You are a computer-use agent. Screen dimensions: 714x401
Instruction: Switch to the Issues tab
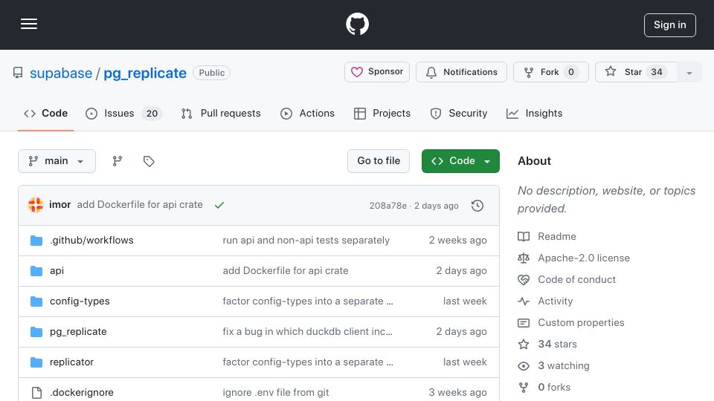tap(124, 113)
